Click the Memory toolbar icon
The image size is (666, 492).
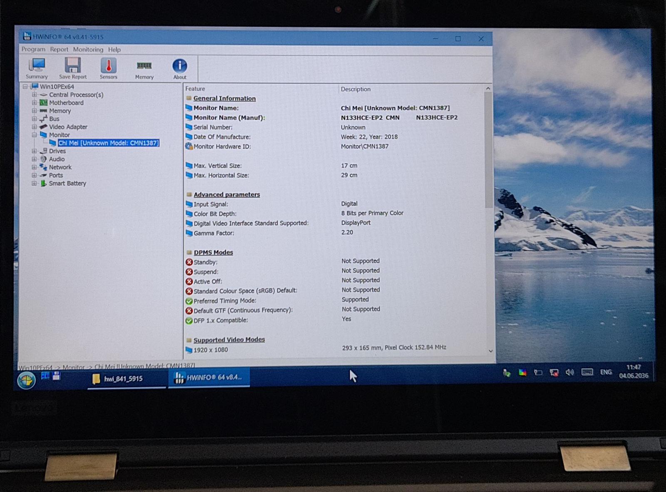(144, 70)
